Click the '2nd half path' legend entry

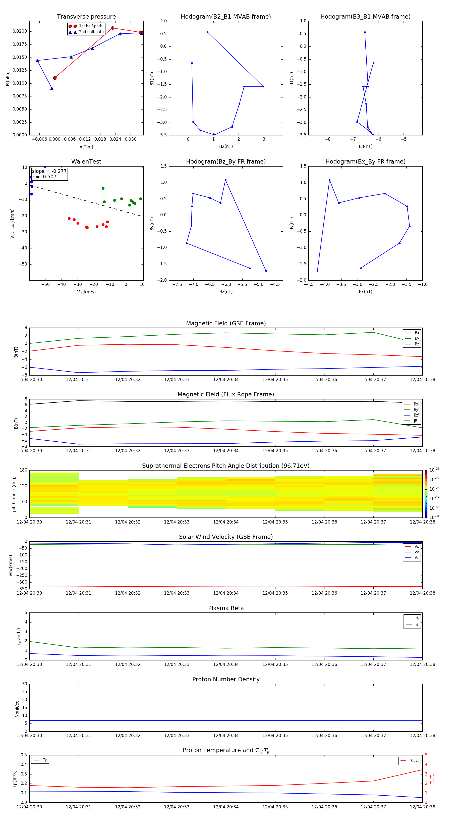point(86,32)
